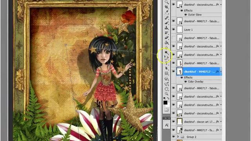Select the Dodge tool

coord(166,52)
